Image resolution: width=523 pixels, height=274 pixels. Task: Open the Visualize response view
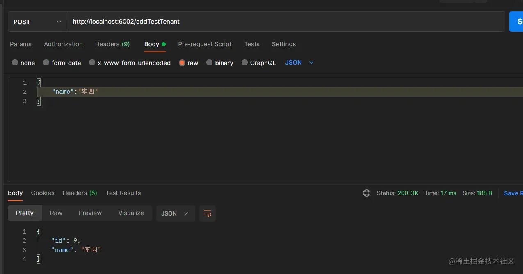[x=131, y=213]
